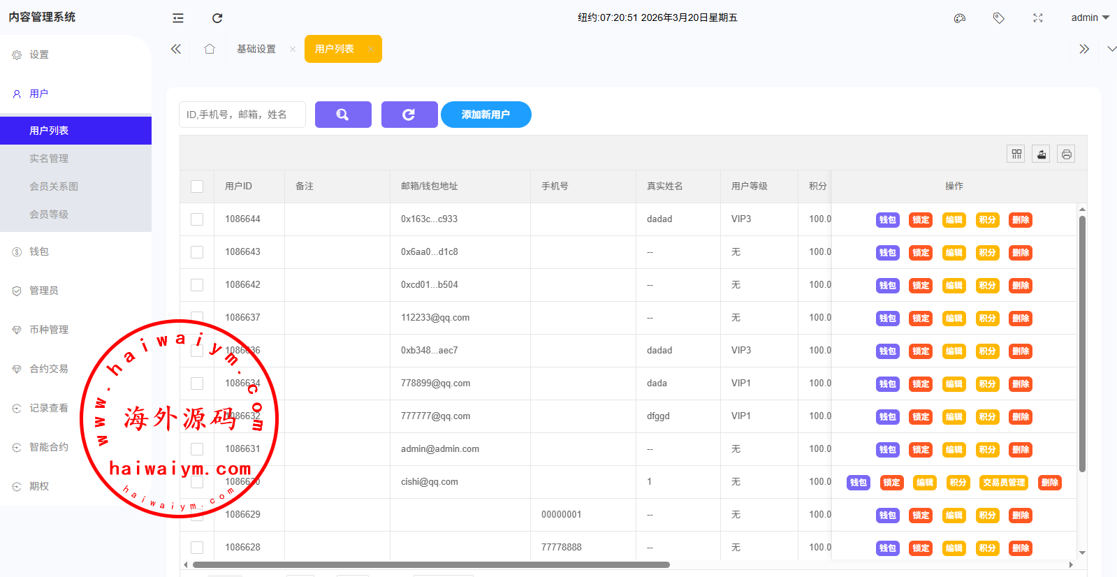Open the column filter grid icon

(x=1016, y=154)
